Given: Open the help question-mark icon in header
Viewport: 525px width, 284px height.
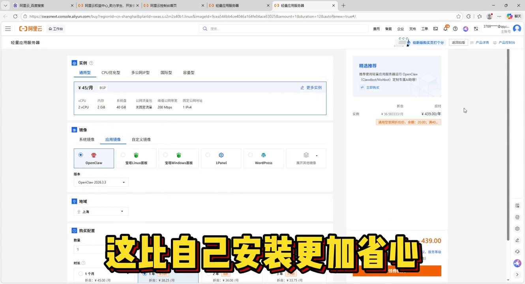Looking at the screenshot, I should click(455, 29).
